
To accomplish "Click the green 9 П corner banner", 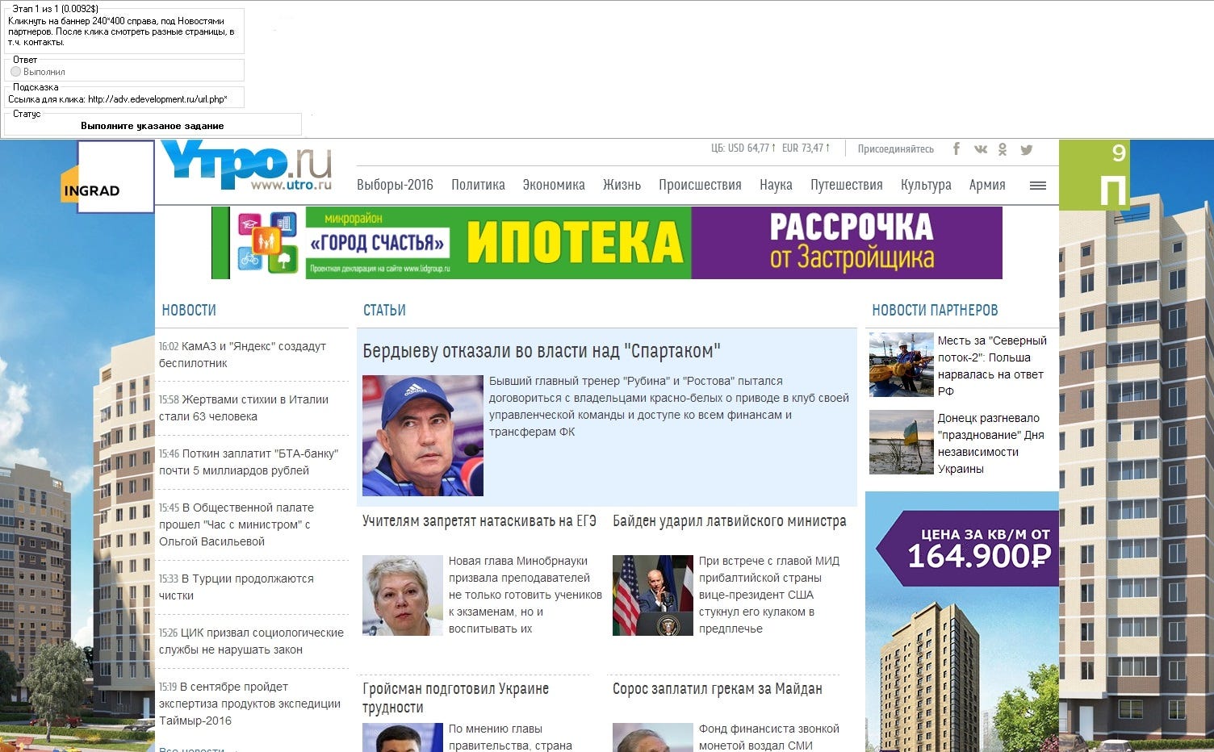I will [1095, 175].
